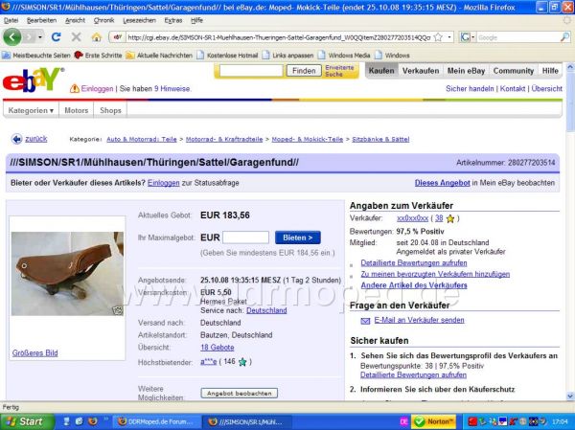
Task: Click the saddle item thumbnail image
Action: (x=67, y=274)
